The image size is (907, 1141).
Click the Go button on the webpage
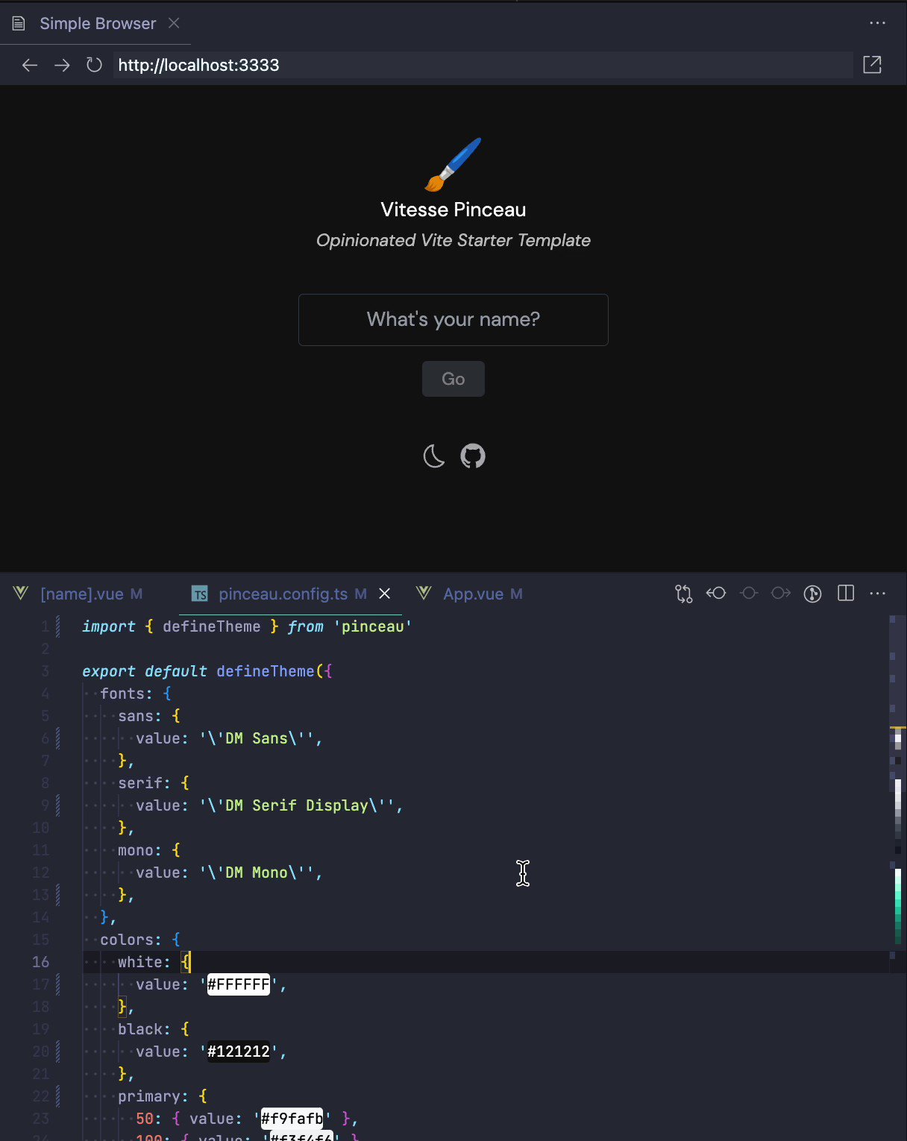453,378
